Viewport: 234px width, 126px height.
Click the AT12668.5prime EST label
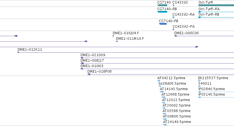click(x=175, y=94)
